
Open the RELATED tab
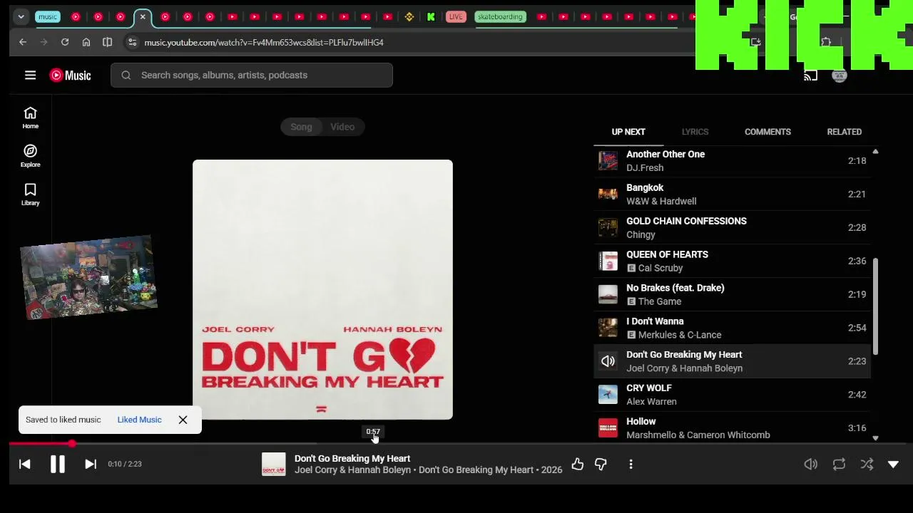pos(845,132)
